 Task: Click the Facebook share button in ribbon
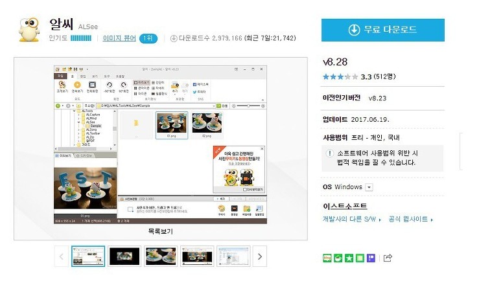tap(200, 84)
